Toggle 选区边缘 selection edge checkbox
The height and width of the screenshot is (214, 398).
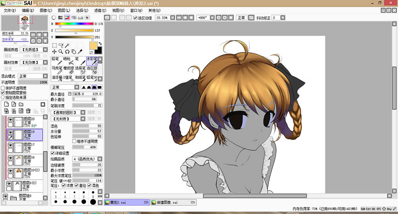[x=135, y=18]
